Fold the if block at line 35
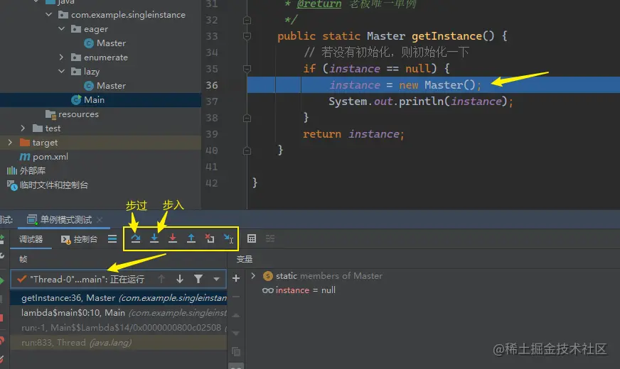The image size is (620, 369). [247, 69]
